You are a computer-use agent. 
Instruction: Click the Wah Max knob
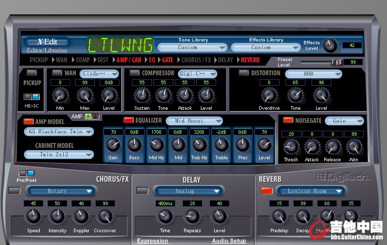tap(85, 95)
